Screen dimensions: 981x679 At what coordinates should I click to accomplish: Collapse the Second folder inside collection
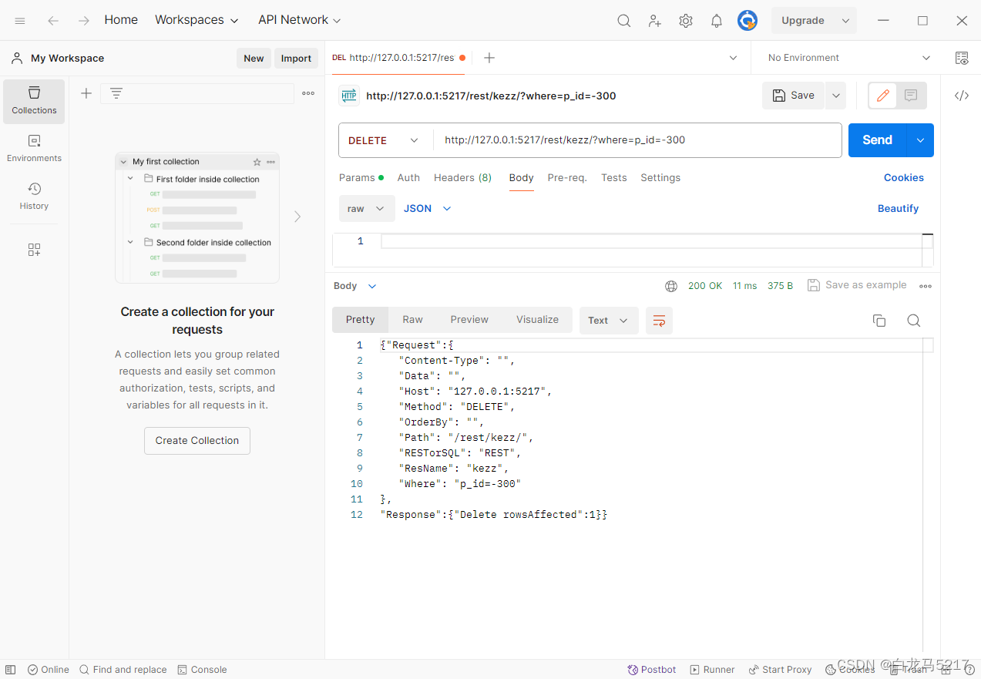[x=130, y=242]
